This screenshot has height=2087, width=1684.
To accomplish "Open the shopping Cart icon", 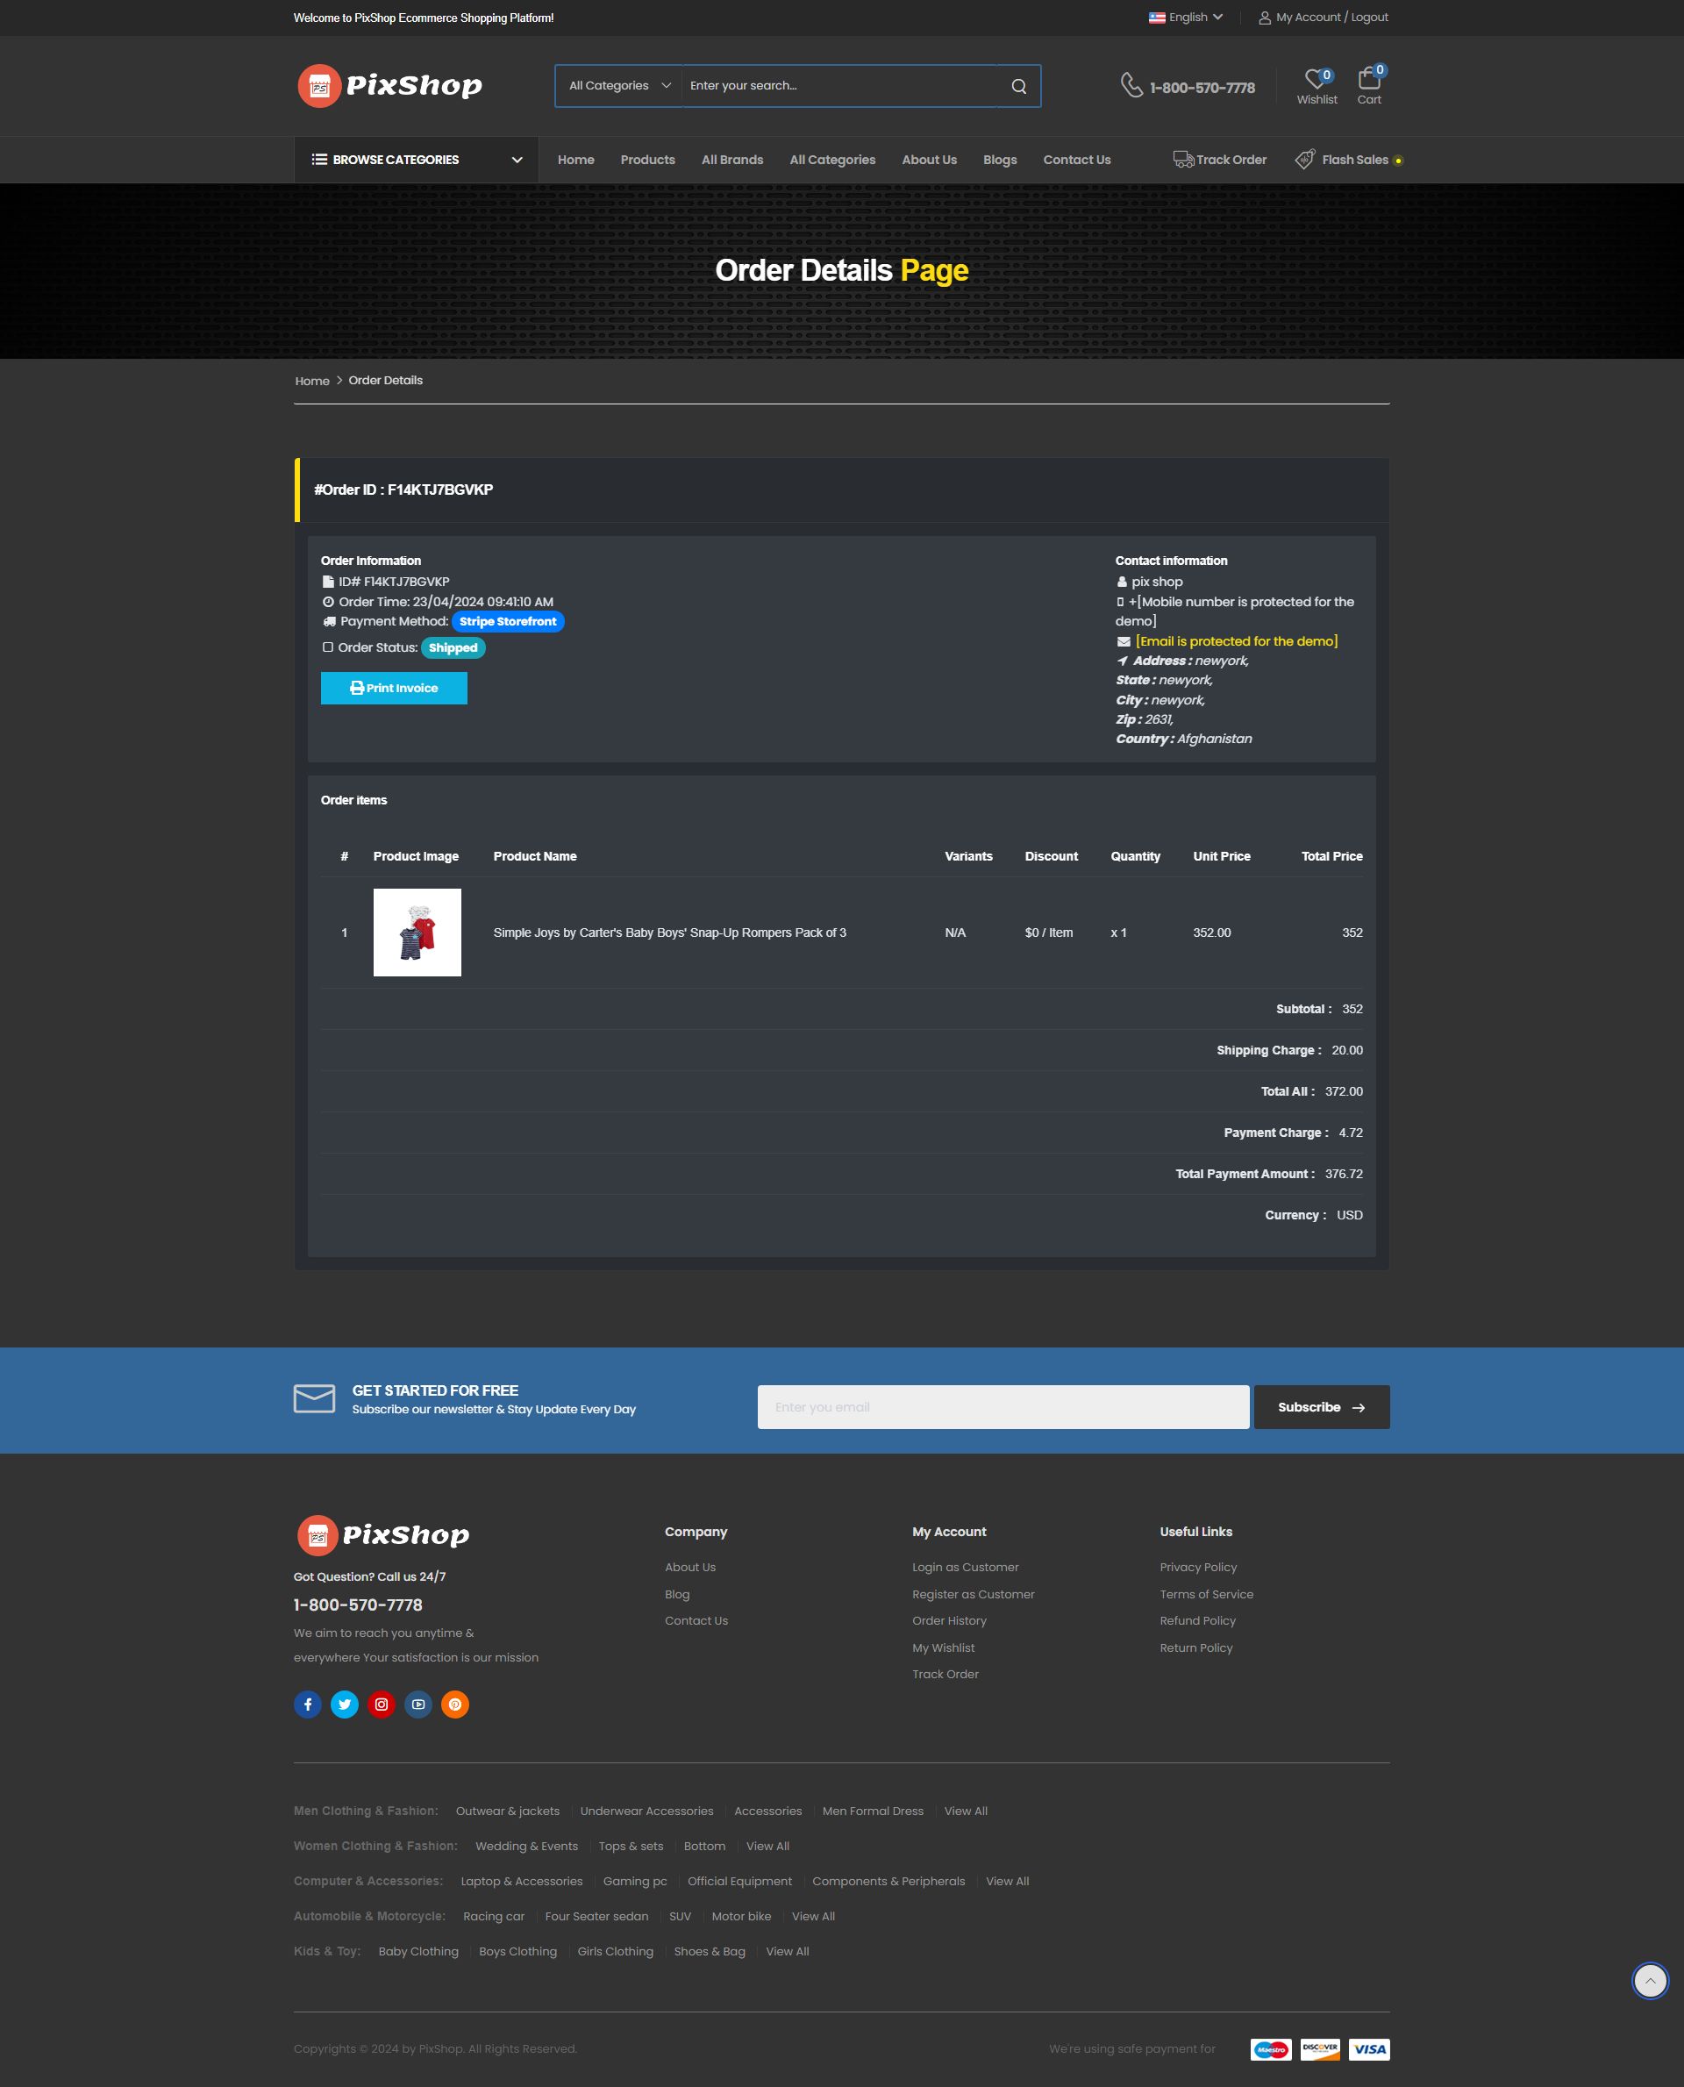I will pos(1369,79).
